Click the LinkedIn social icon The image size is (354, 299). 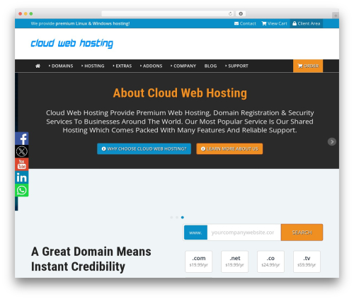[x=22, y=177]
